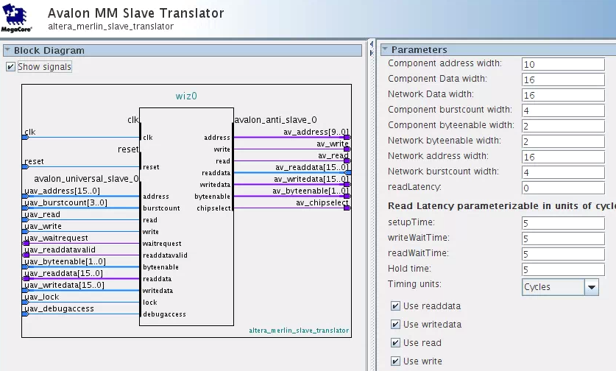This screenshot has width=616, height=371.
Task: Click the av_byteenable[1..0] signal label
Action: click(x=311, y=191)
